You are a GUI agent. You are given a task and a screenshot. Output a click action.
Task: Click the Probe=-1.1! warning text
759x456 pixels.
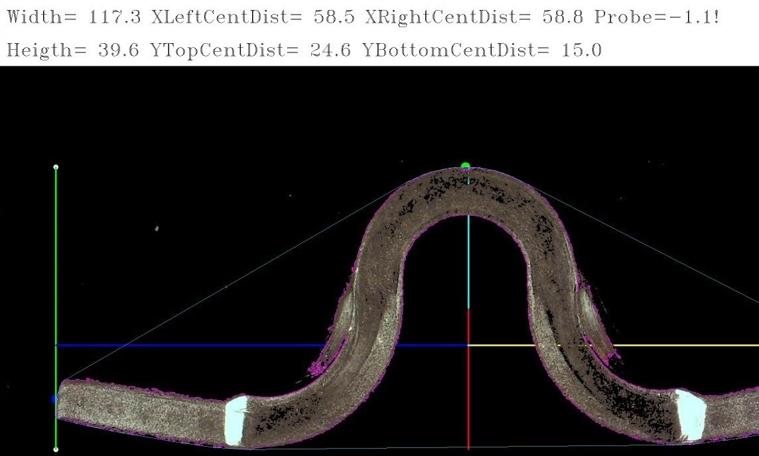point(657,17)
